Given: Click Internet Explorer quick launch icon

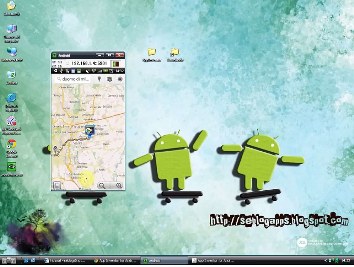Looking at the screenshot, I should coord(26,260).
